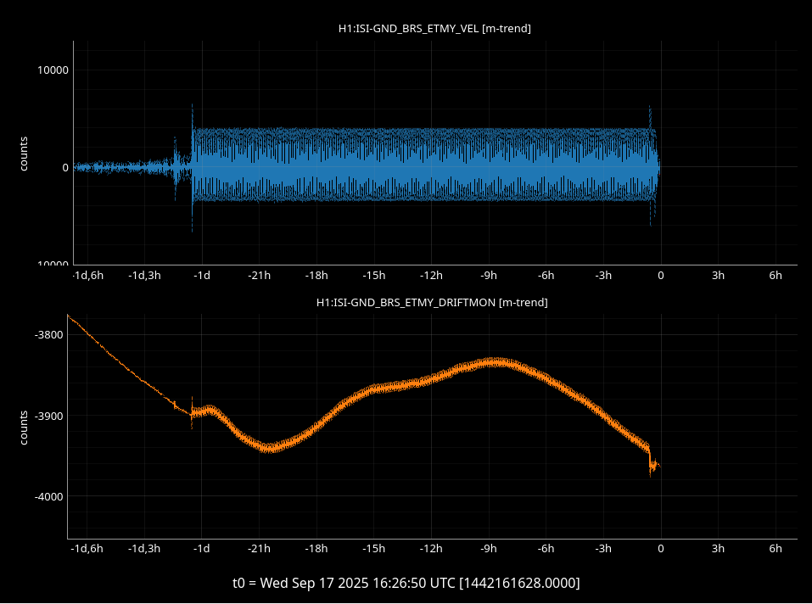Click the H1:ISI-GND_BRS_ETMY_DRIFTMON plot title
The height and width of the screenshot is (604, 812).
(432, 302)
